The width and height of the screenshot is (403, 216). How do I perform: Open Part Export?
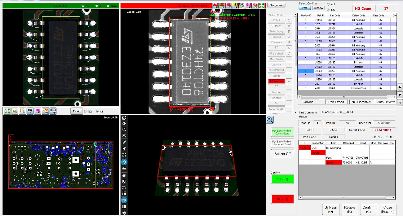pos(336,102)
